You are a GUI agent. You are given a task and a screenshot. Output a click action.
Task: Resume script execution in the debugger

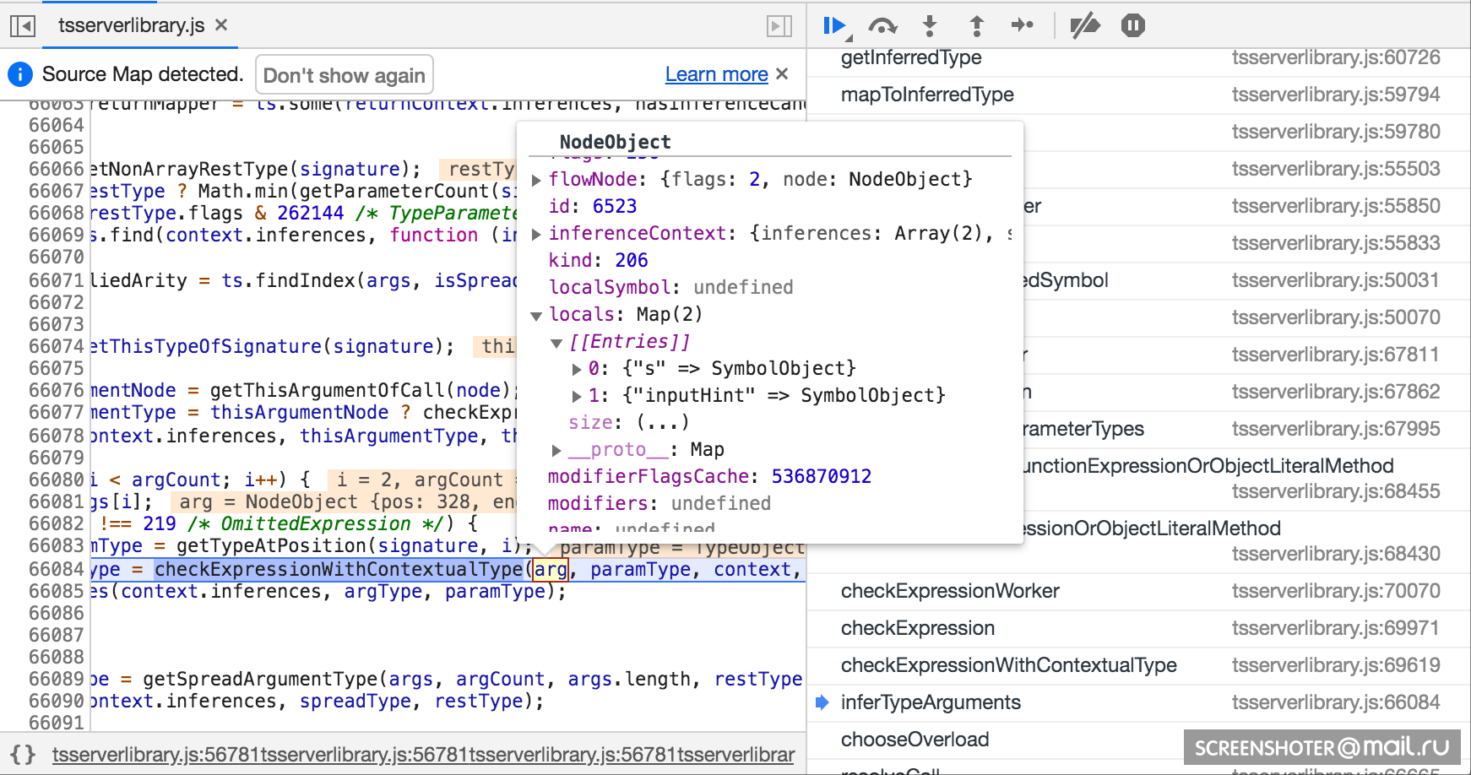[834, 26]
